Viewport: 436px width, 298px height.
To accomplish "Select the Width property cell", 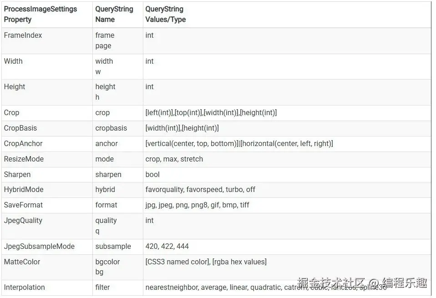I will click(x=13, y=61).
